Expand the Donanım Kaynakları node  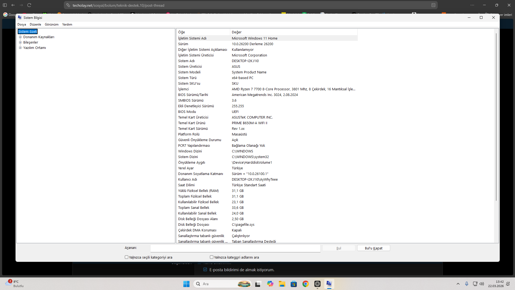point(20,37)
